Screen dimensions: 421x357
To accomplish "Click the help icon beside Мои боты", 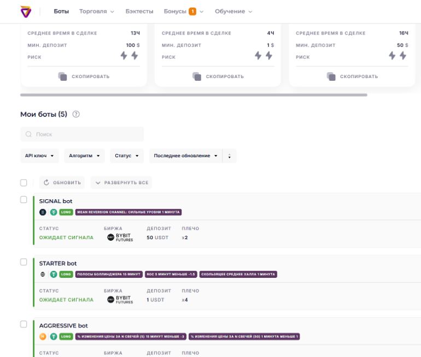I will coord(76,114).
